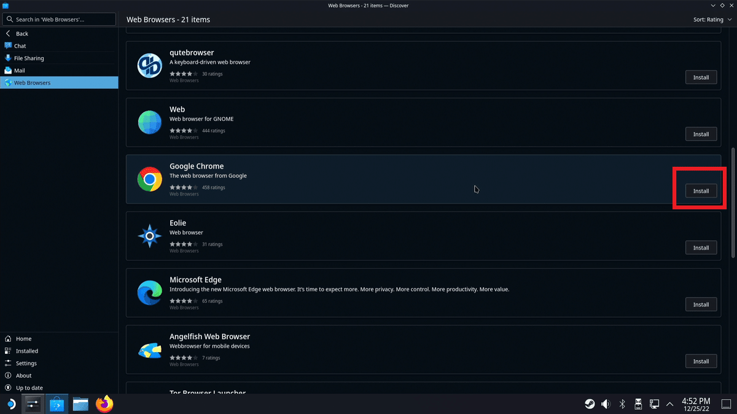Image resolution: width=737 pixels, height=414 pixels.
Task: Click the Angelfish Web Browser title text
Action: pos(209,337)
